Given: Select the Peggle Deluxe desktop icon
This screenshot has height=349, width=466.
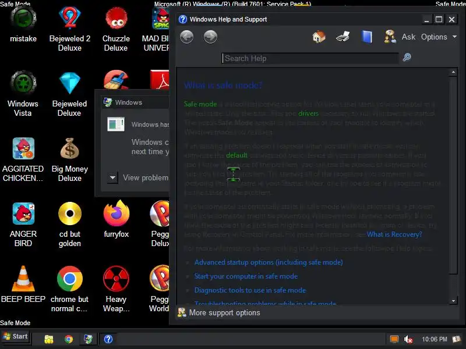Looking at the screenshot, I should pos(159,225).
